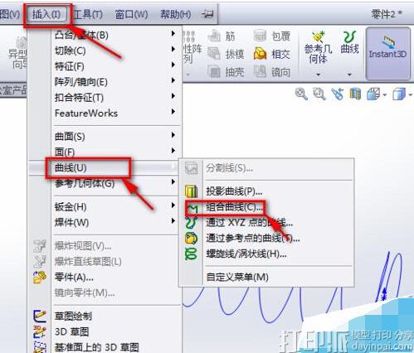The width and height of the screenshot is (414, 353).
Task: Open the Reference Geometry toolbar icon
Action: click(318, 47)
